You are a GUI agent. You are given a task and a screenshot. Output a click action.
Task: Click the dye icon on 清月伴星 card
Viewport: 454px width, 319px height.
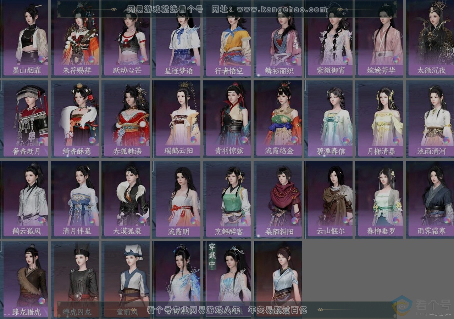pyautogui.click(x=92, y=220)
